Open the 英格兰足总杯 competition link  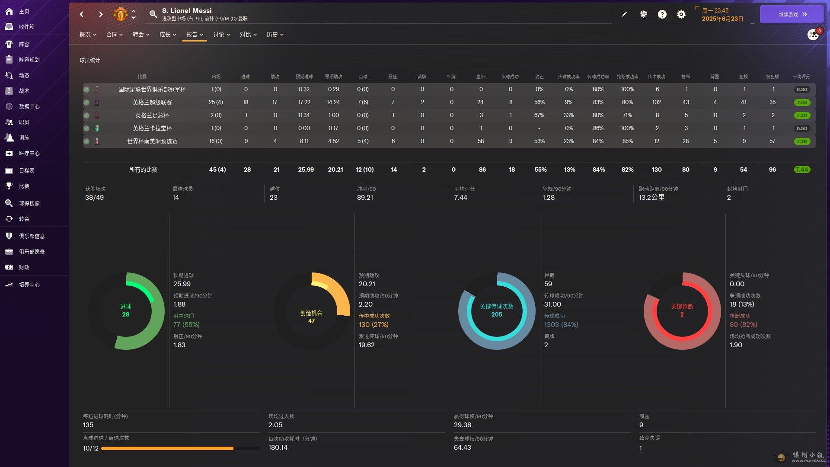click(152, 115)
